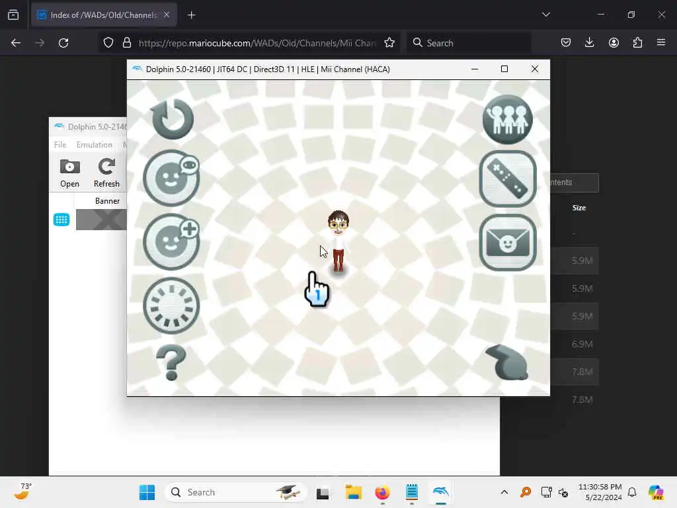Open the Notepad taskbar icon
Screen dimensions: 677x508
412,492
